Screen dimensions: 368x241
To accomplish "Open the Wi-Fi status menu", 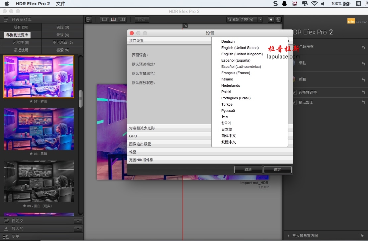I will click(314, 4).
